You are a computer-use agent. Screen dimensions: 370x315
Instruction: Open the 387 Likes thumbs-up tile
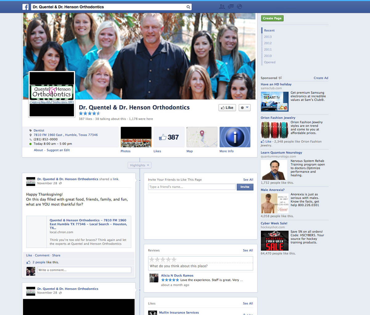[x=169, y=137]
